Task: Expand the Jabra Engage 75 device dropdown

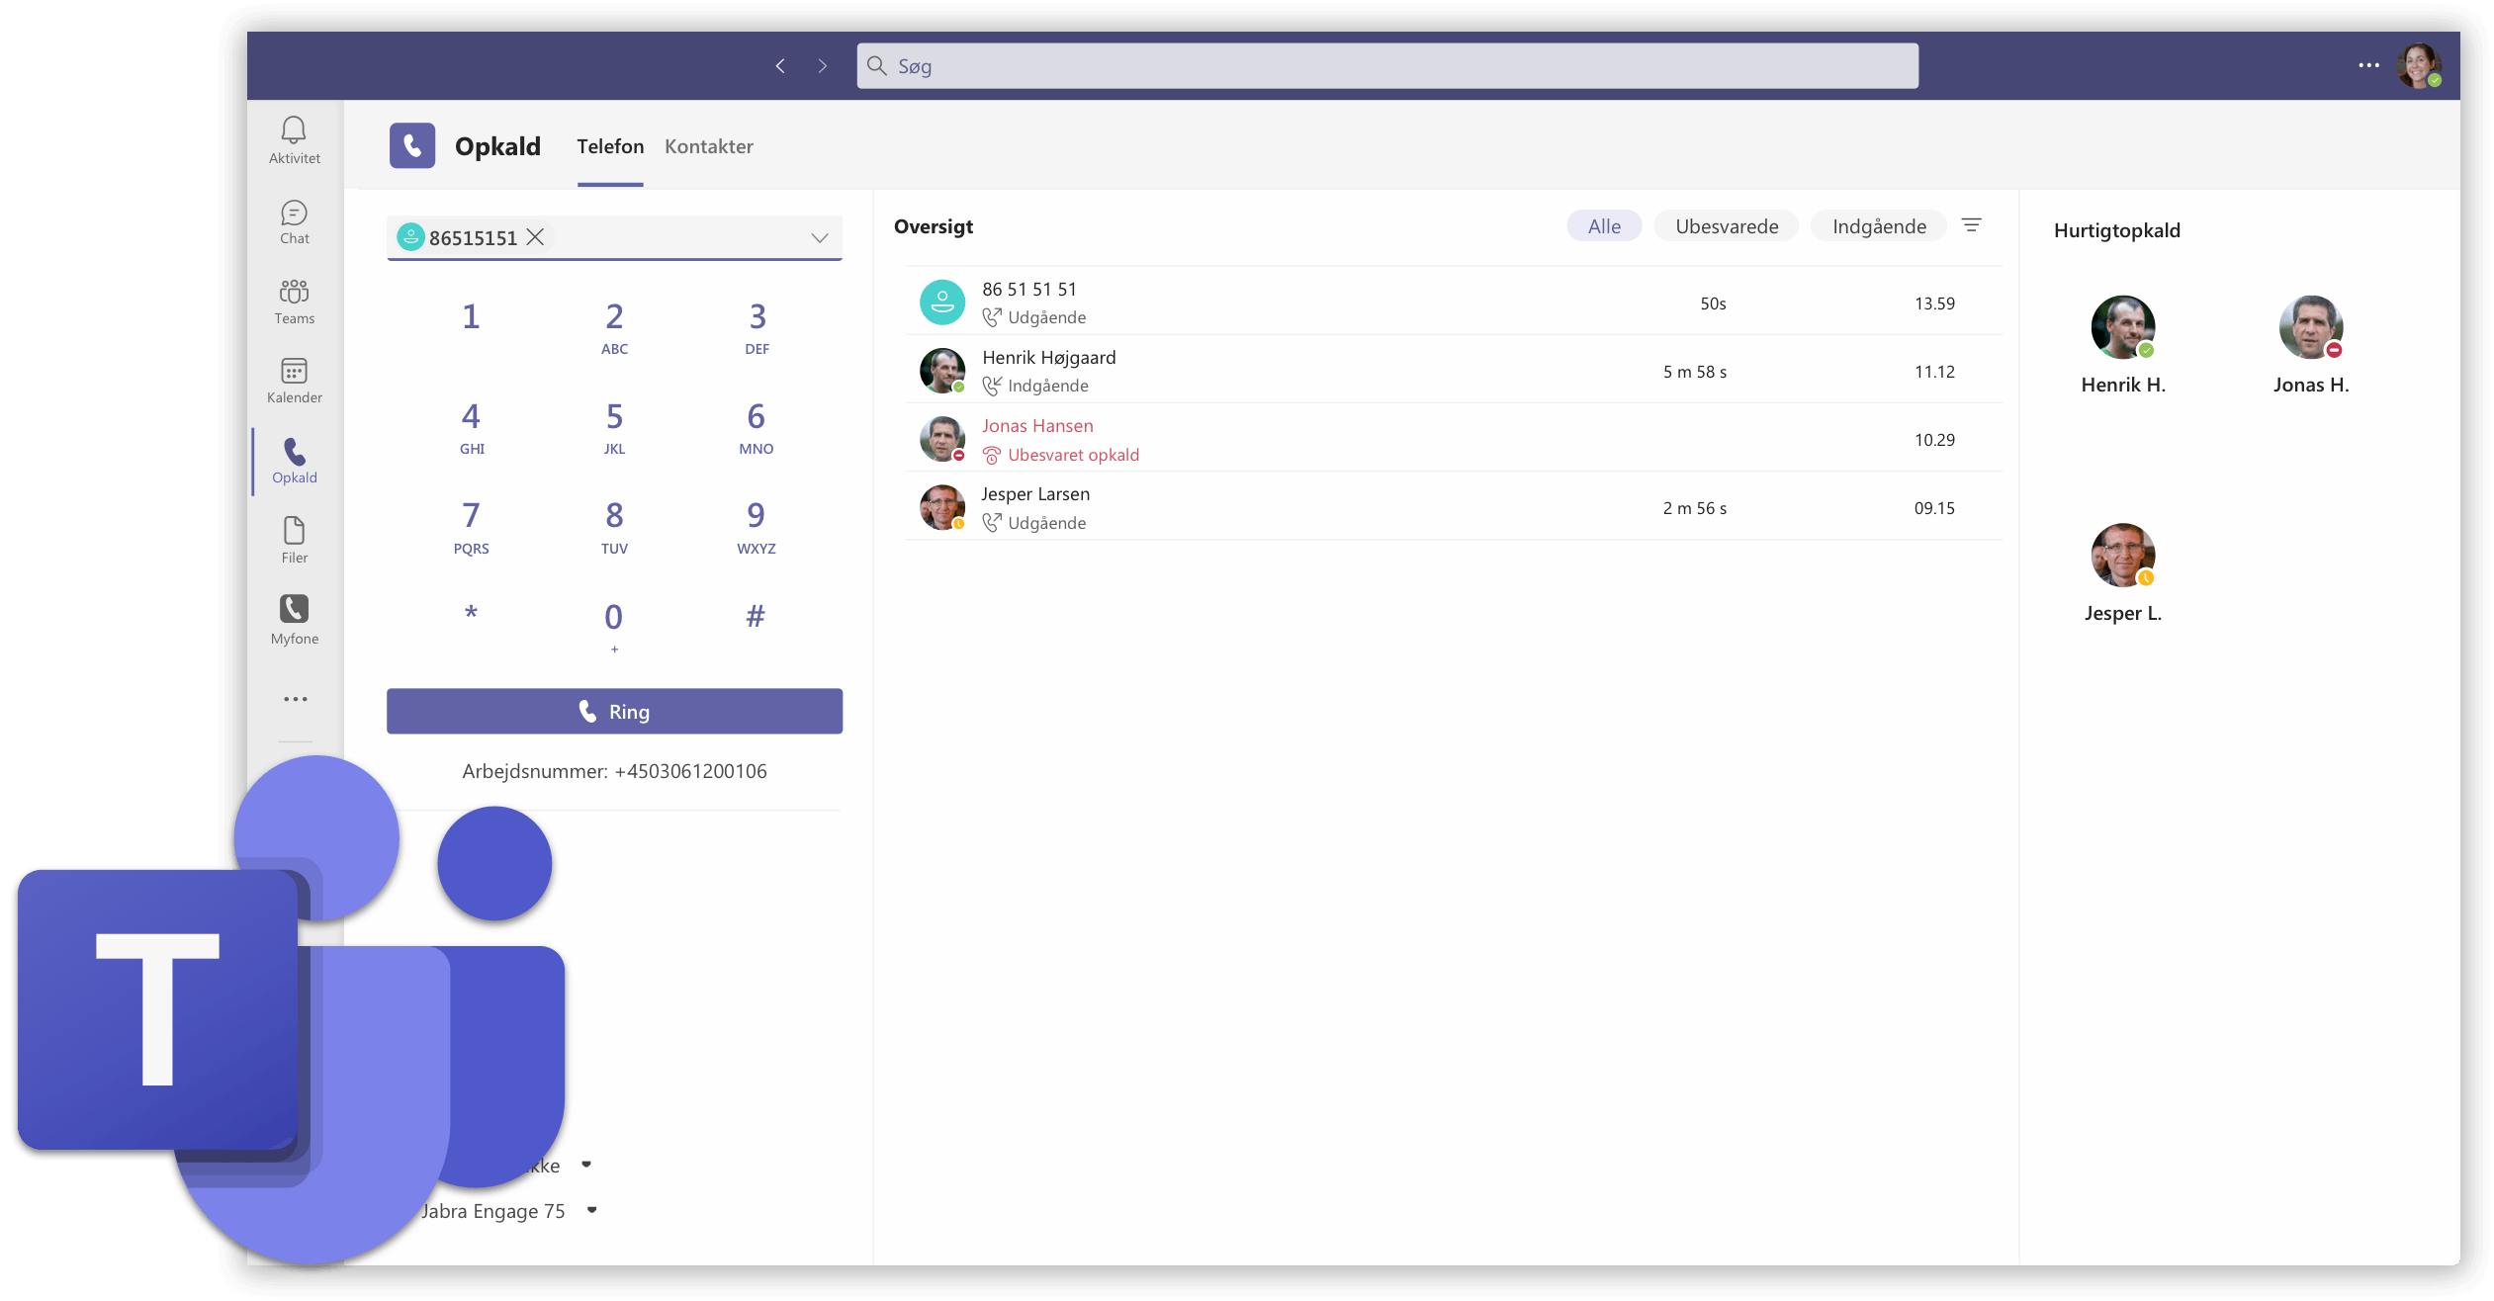Action: 591,1210
